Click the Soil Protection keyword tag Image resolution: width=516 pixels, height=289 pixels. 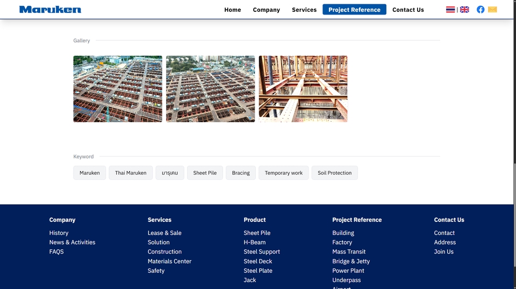point(334,173)
